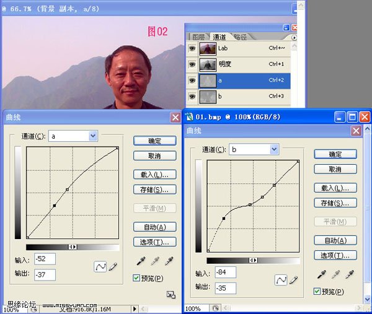Viewport: 372px width, 314px height.
Task: Open channels panel flyout menu arrow
Action: tap(294, 38)
